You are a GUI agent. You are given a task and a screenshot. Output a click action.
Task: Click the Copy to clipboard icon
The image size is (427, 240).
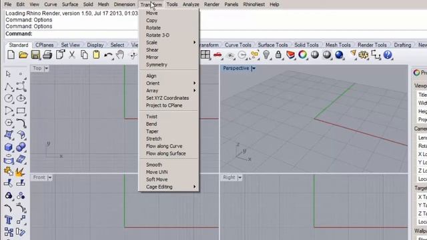coord(84,55)
